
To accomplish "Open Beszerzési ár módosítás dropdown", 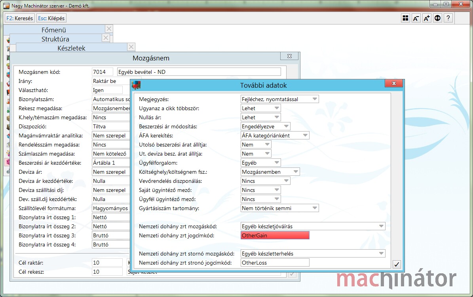I will (x=266, y=126).
